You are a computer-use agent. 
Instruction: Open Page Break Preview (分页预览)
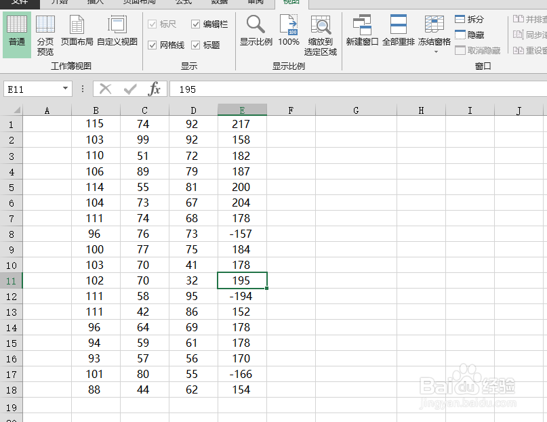[x=45, y=36]
